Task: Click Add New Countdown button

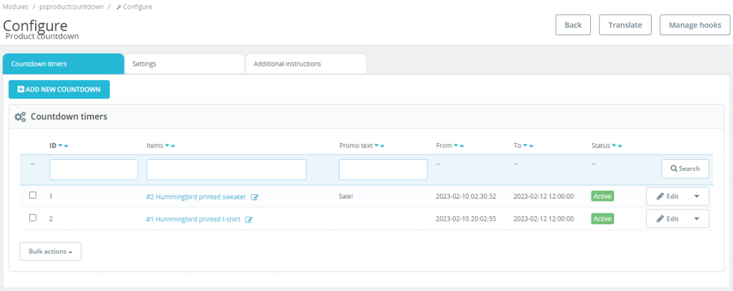Action: coord(59,89)
